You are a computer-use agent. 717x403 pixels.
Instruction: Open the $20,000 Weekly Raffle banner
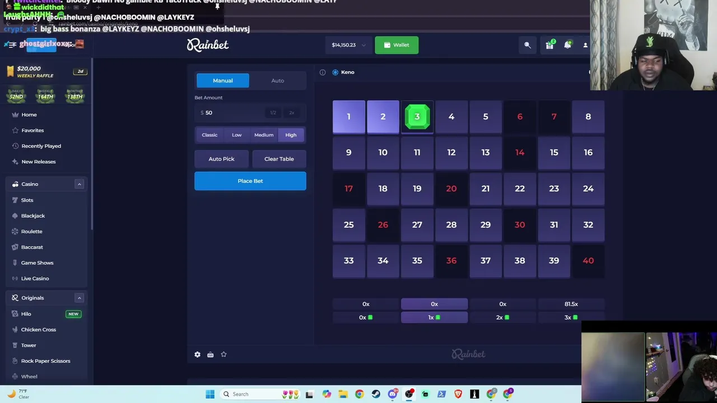pyautogui.click(x=46, y=72)
